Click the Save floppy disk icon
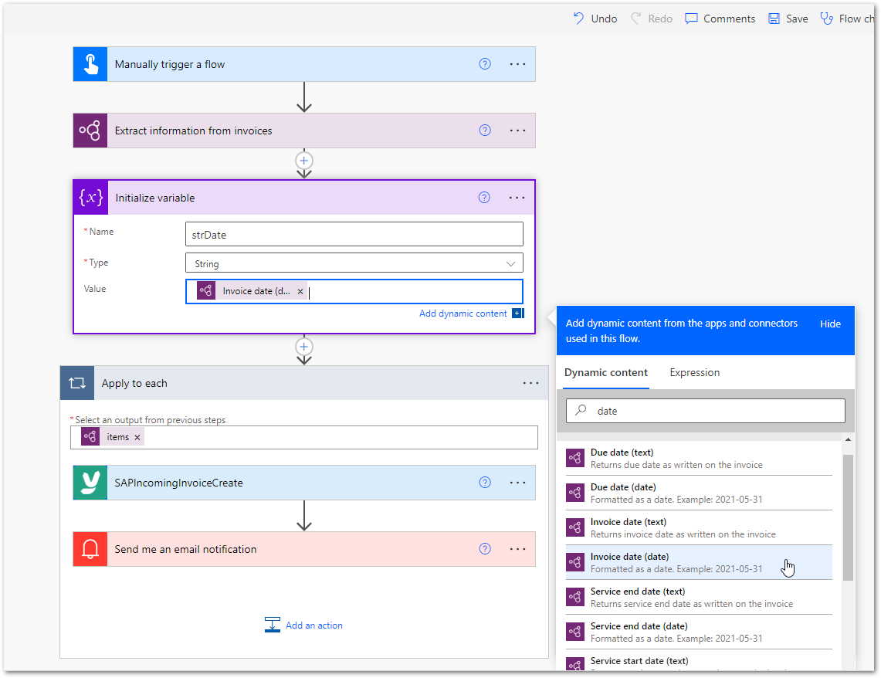The height and width of the screenshot is (678, 881). point(774,19)
